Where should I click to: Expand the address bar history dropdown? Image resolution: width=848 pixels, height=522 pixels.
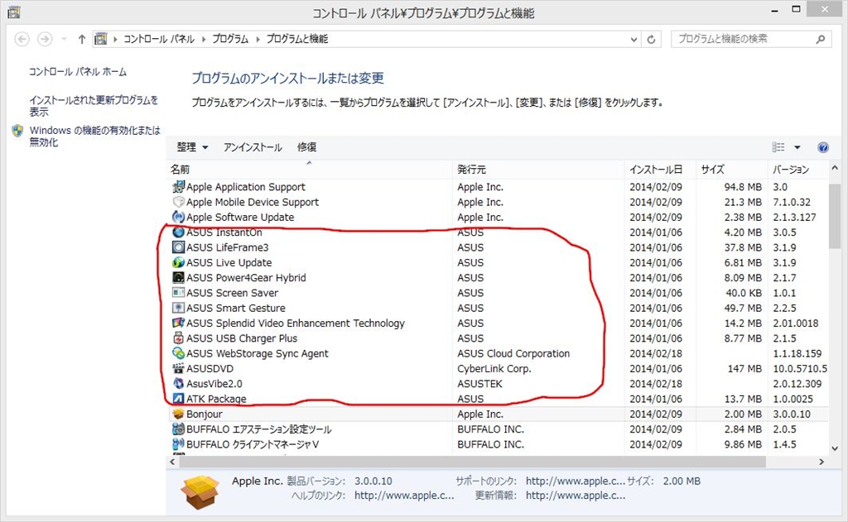634,40
